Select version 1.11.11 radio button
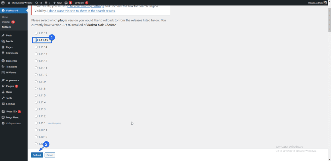The height and width of the screenshot is (161, 331). (36, 68)
